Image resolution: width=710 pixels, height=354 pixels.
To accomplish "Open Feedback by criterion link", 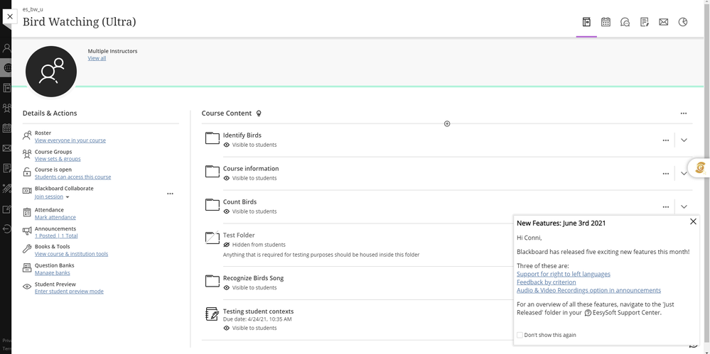I will click(x=546, y=282).
